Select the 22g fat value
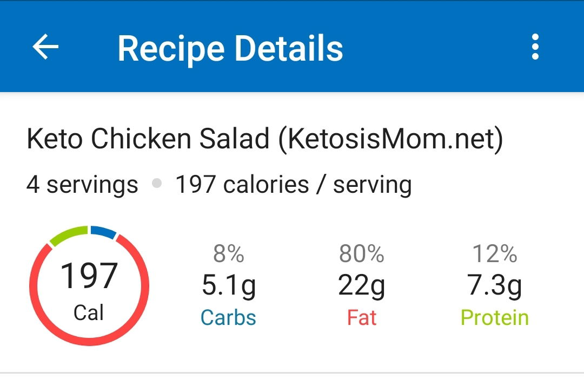This screenshot has width=584, height=378. [x=361, y=286]
